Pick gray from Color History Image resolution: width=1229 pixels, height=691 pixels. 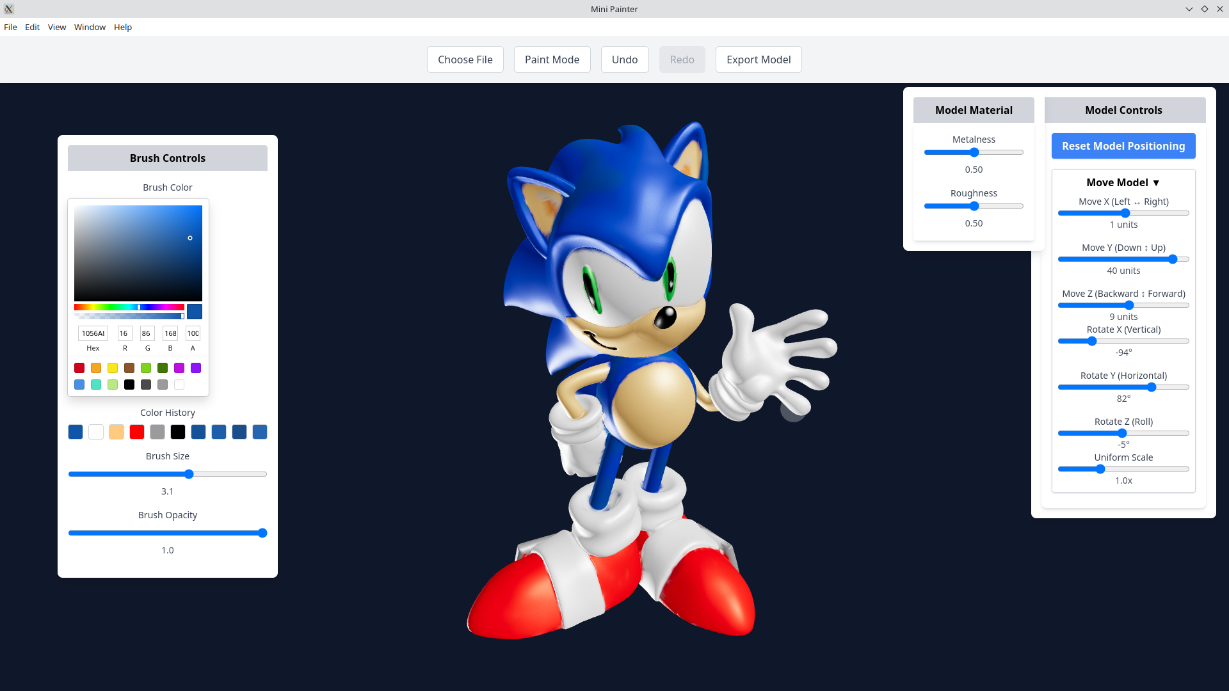[x=157, y=432]
